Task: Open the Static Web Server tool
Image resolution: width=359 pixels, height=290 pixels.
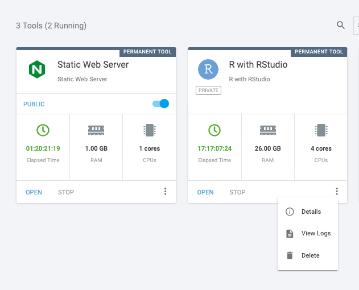Action: pyautogui.click(x=34, y=192)
